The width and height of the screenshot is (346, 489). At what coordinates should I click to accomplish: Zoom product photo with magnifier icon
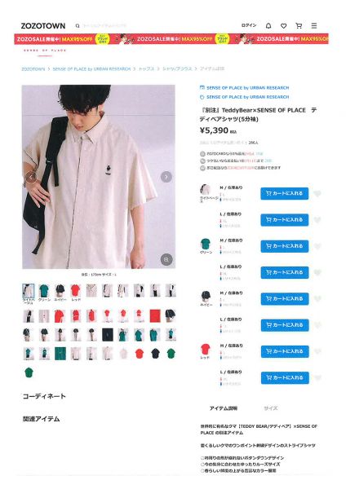tap(166, 259)
